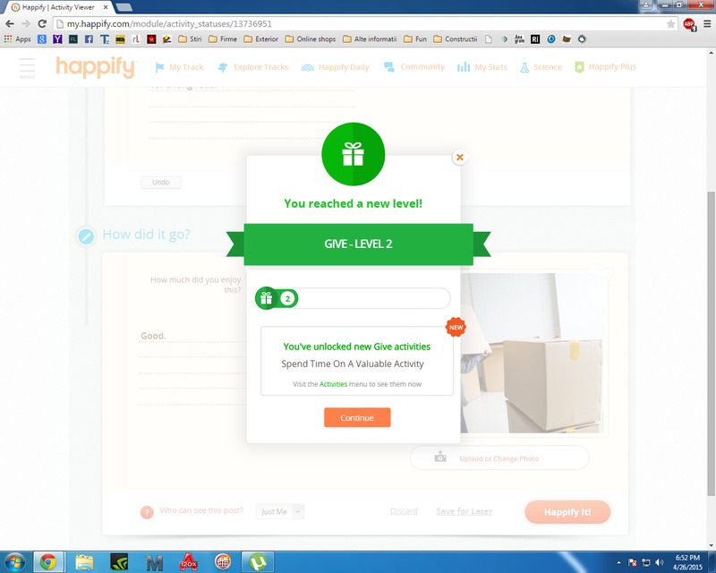Expand the Stiri bookmarks folder
This screenshot has width=716, height=573.
tap(191, 39)
